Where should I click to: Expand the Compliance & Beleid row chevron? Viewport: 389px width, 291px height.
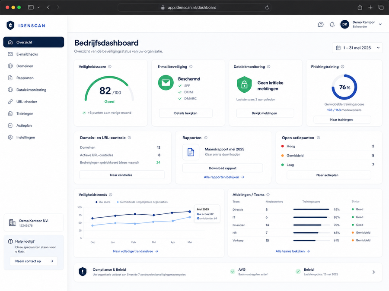tap(373, 272)
